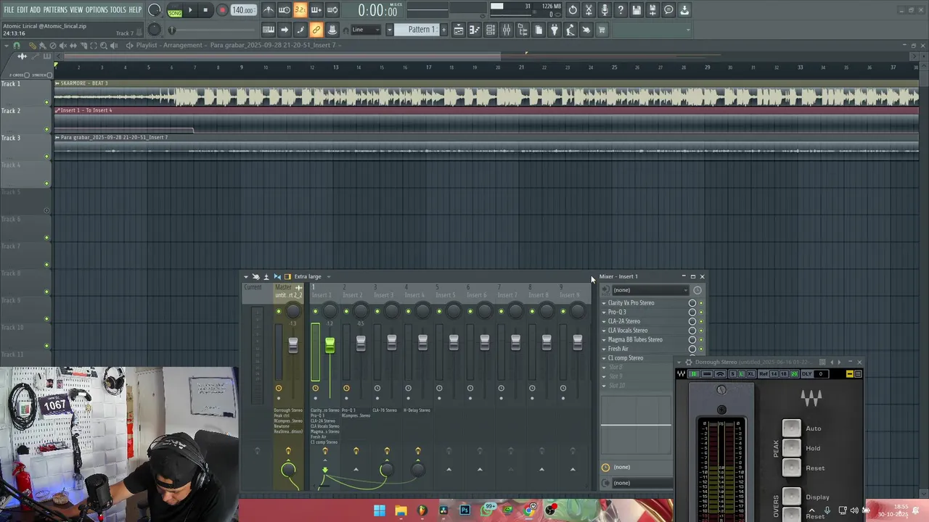The image size is (929, 522).
Task: Open the mixer Extra large layout dropdown
Action: pos(312,276)
